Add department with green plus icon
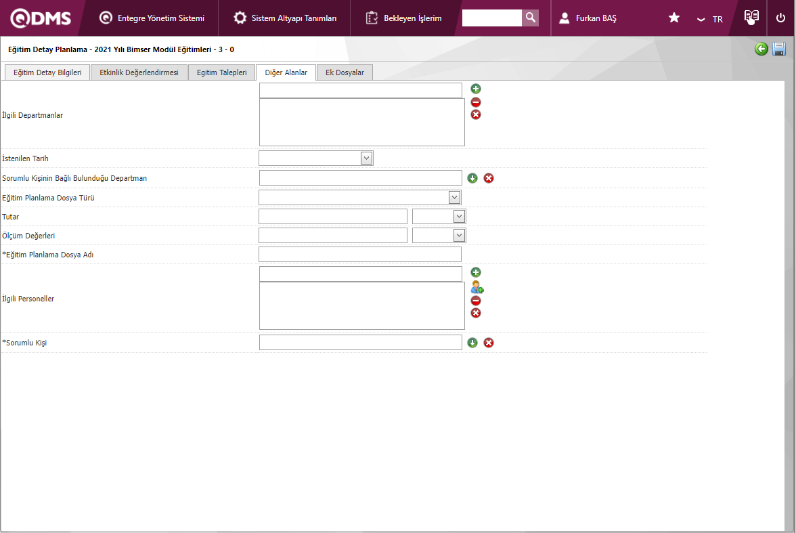Image resolution: width=796 pixels, height=533 pixels. tap(476, 89)
